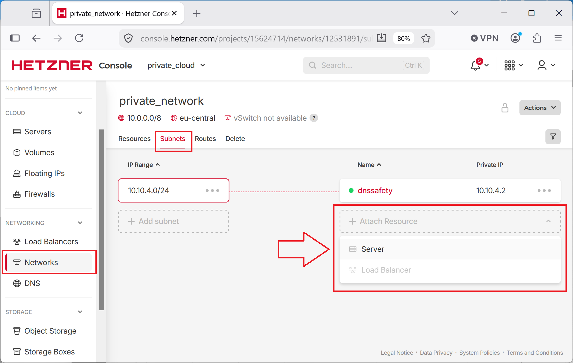
Task: Open the browser tab list chevron
Action: [455, 13]
